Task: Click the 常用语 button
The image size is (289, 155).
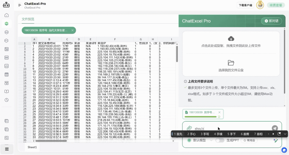Action: click(249, 140)
